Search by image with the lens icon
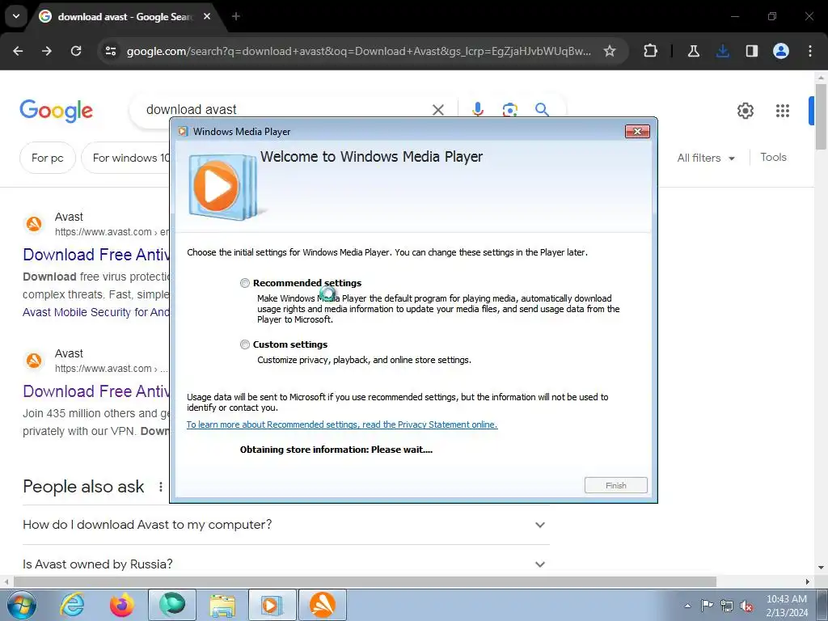This screenshot has width=828, height=621. click(509, 109)
